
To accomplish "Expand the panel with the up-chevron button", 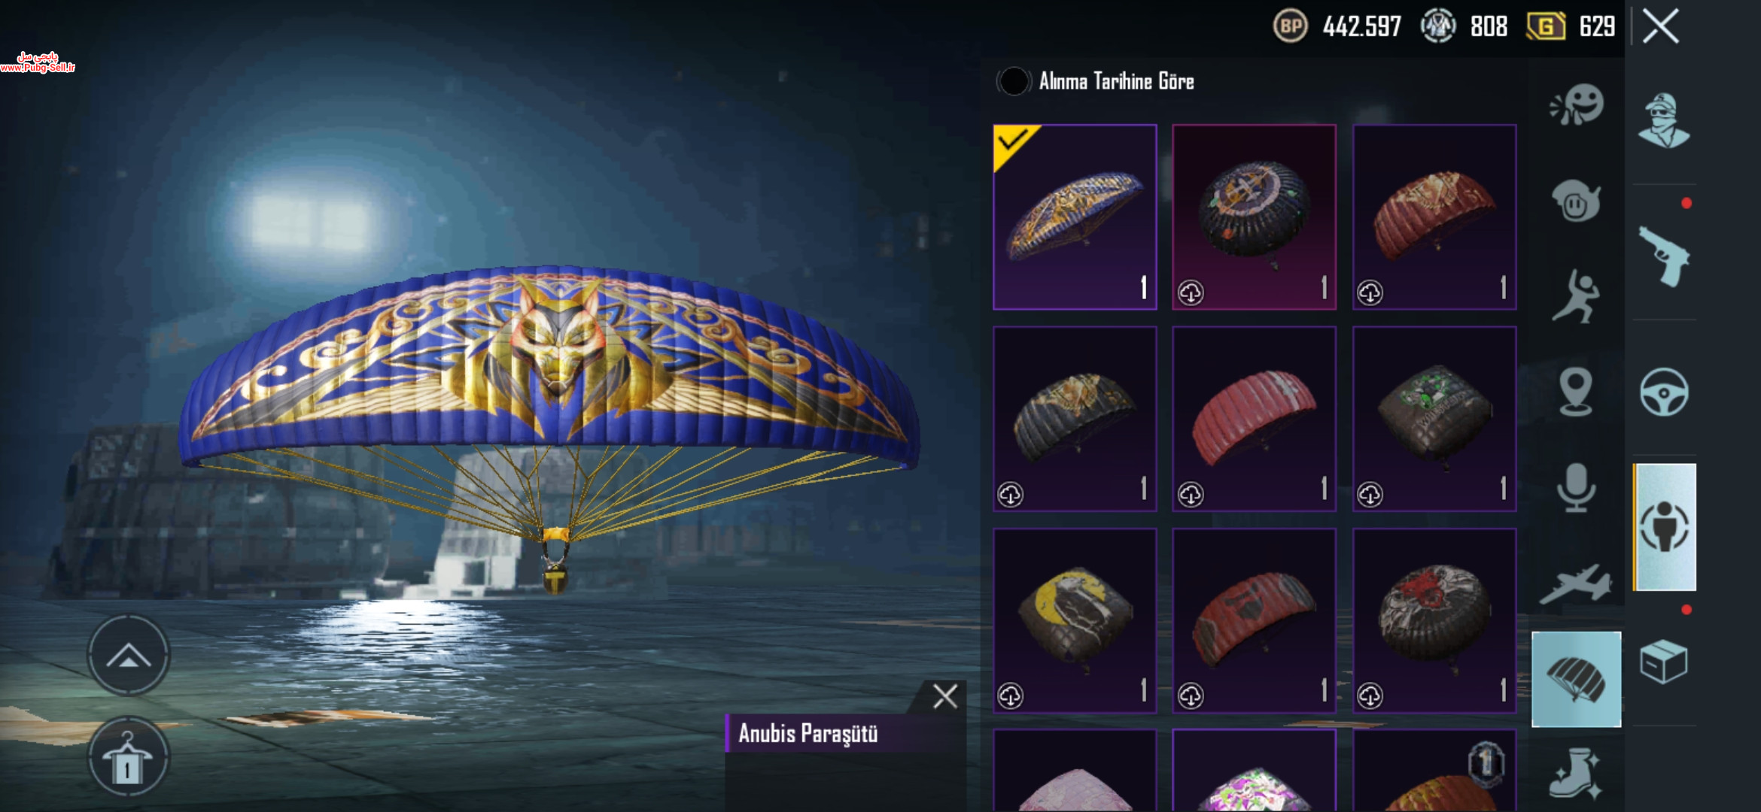I will point(129,656).
